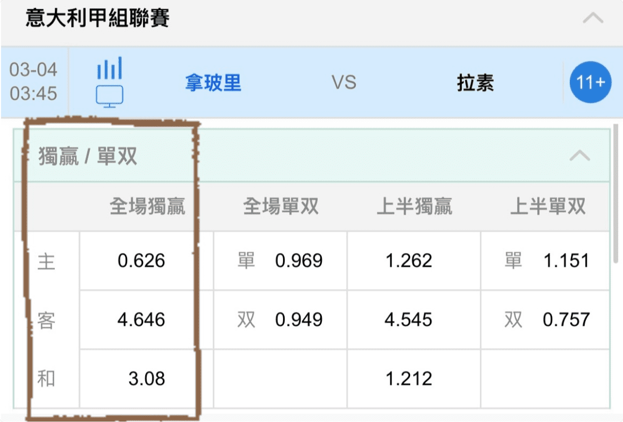623x422 pixels.
Task: Choose first-half odd (單) at 1.151
Action: pyautogui.click(x=547, y=261)
